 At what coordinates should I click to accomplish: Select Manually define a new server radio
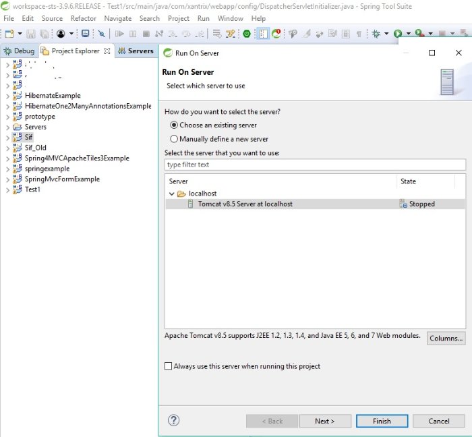tap(174, 139)
